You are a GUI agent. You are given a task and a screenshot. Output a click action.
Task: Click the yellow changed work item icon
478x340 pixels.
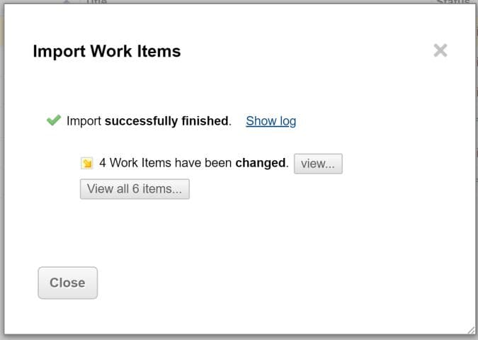(x=88, y=164)
